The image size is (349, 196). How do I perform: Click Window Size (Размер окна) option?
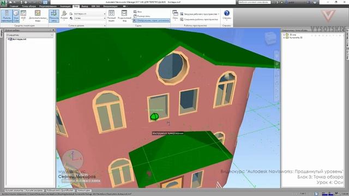(142, 16)
